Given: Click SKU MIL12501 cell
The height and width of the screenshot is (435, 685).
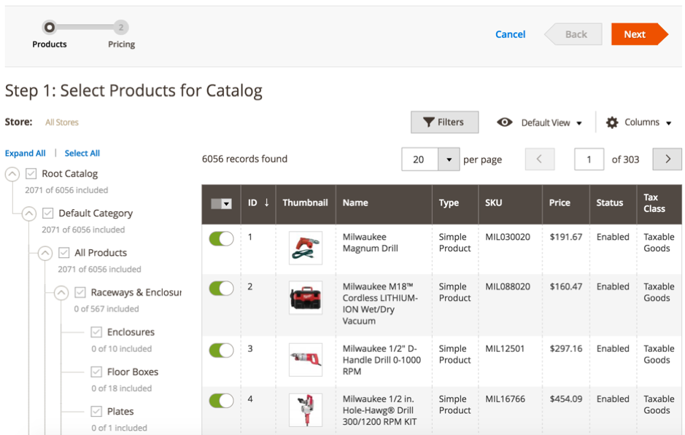Looking at the screenshot, I should pyautogui.click(x=505, y=348).
